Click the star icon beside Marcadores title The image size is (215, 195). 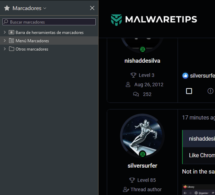pos(7,8)
